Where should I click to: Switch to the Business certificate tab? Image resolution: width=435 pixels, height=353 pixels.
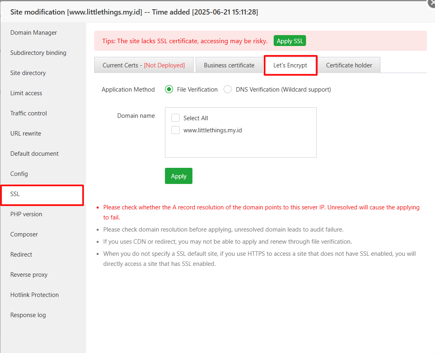click(x=229, y=65)
